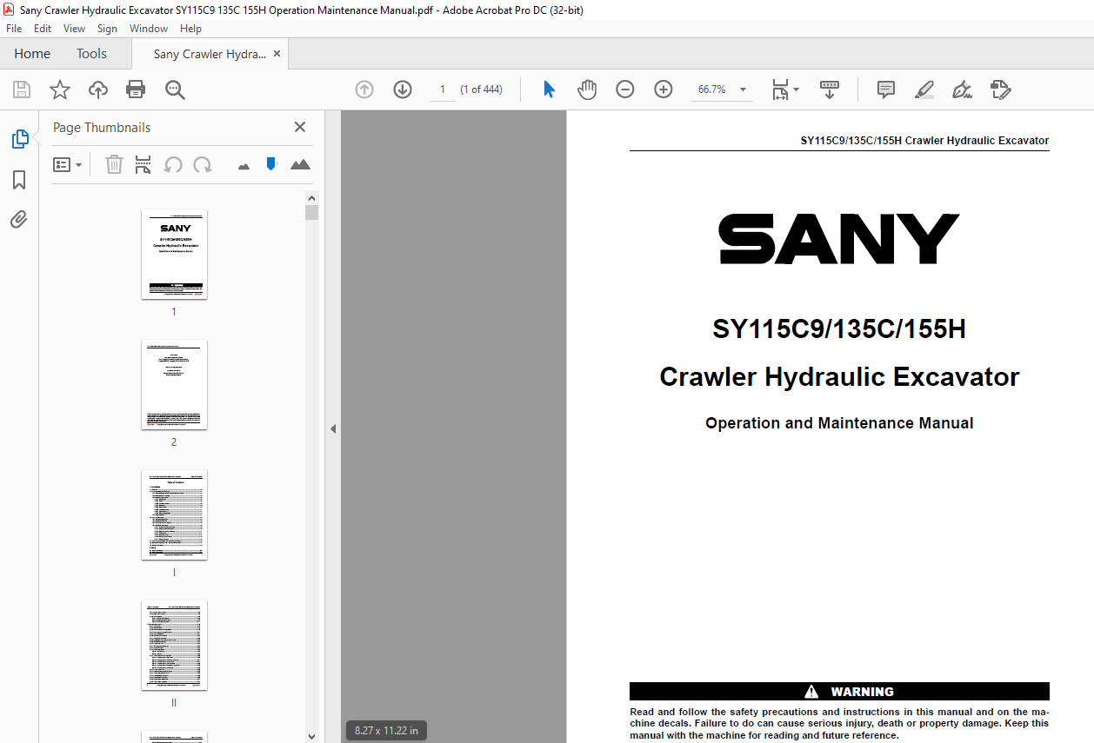This screenshot has width=1094, height=743.
Task: Switch to the Home tab
Action: (x=32, y=54)
